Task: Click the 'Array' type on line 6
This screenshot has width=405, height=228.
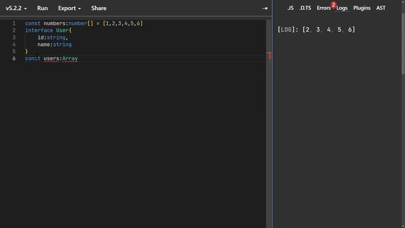Action: [70, 58]
